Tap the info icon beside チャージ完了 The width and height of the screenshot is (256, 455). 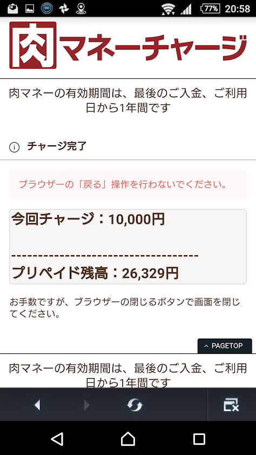click(14, 148)
